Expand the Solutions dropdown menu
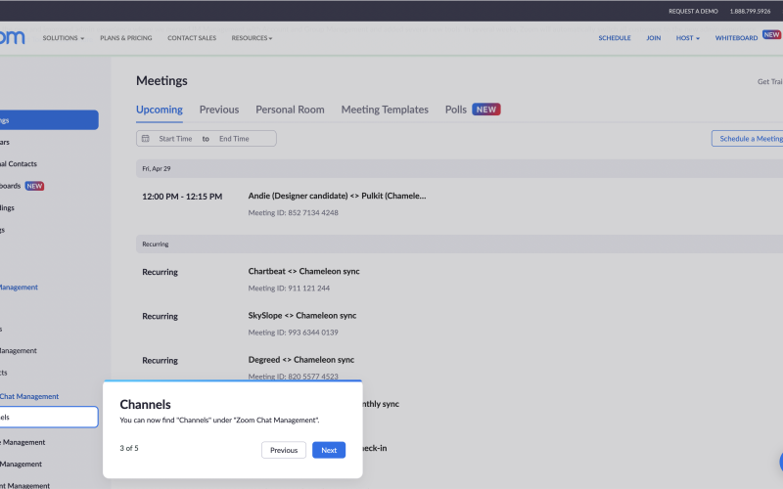Image resolution: width=783 pixels, height=489 pixels. pos(63,38)
